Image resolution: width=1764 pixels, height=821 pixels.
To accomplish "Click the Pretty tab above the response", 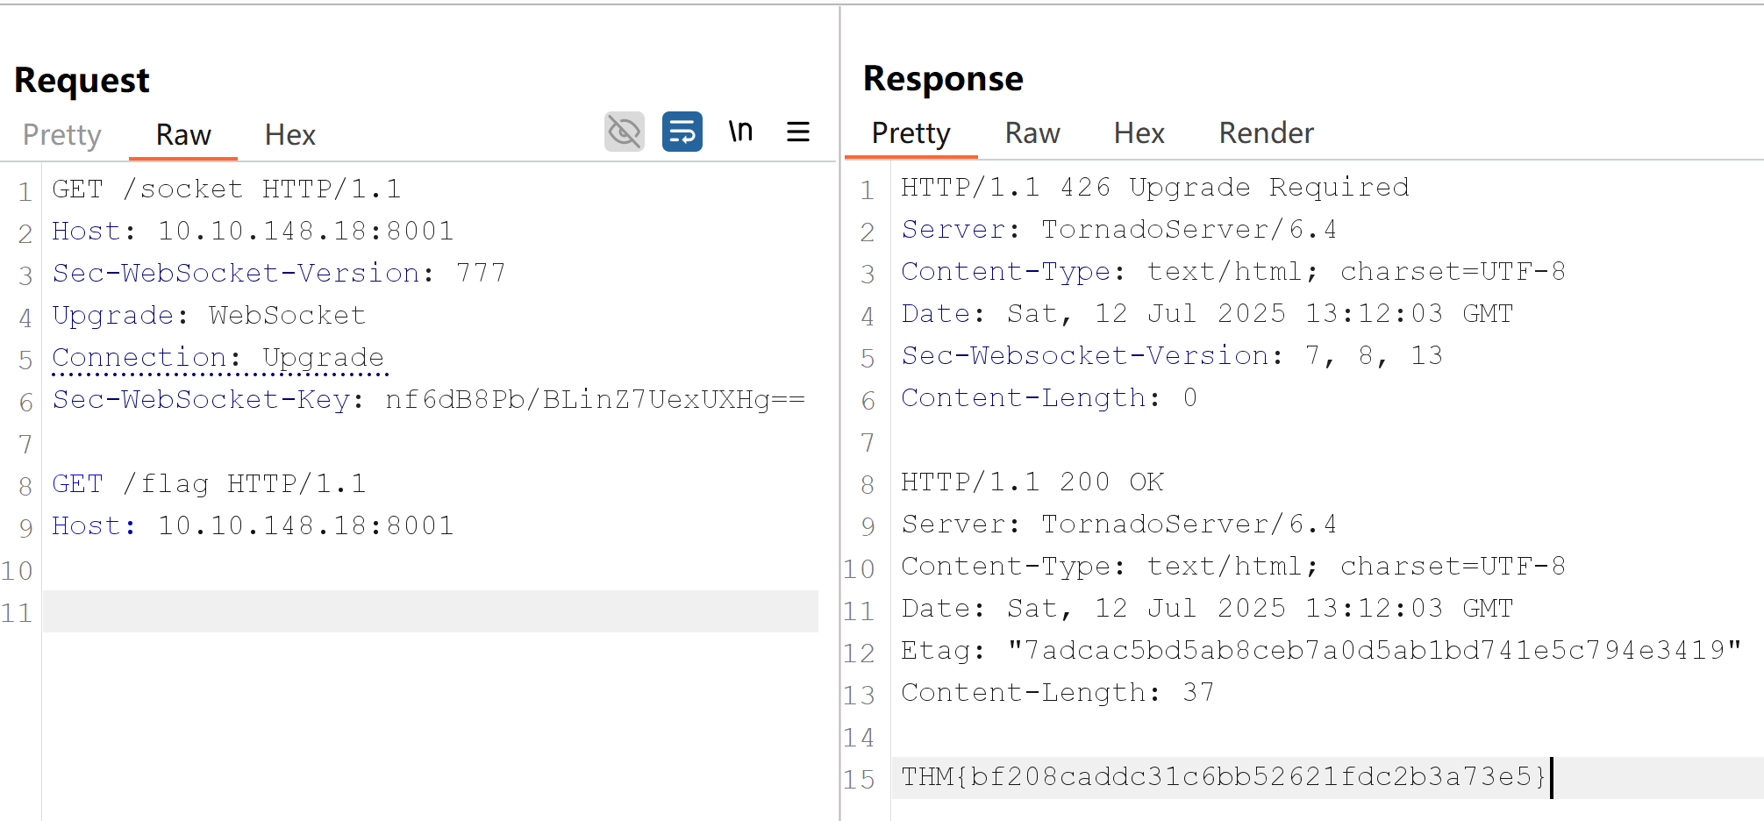I will pos(911,133).
